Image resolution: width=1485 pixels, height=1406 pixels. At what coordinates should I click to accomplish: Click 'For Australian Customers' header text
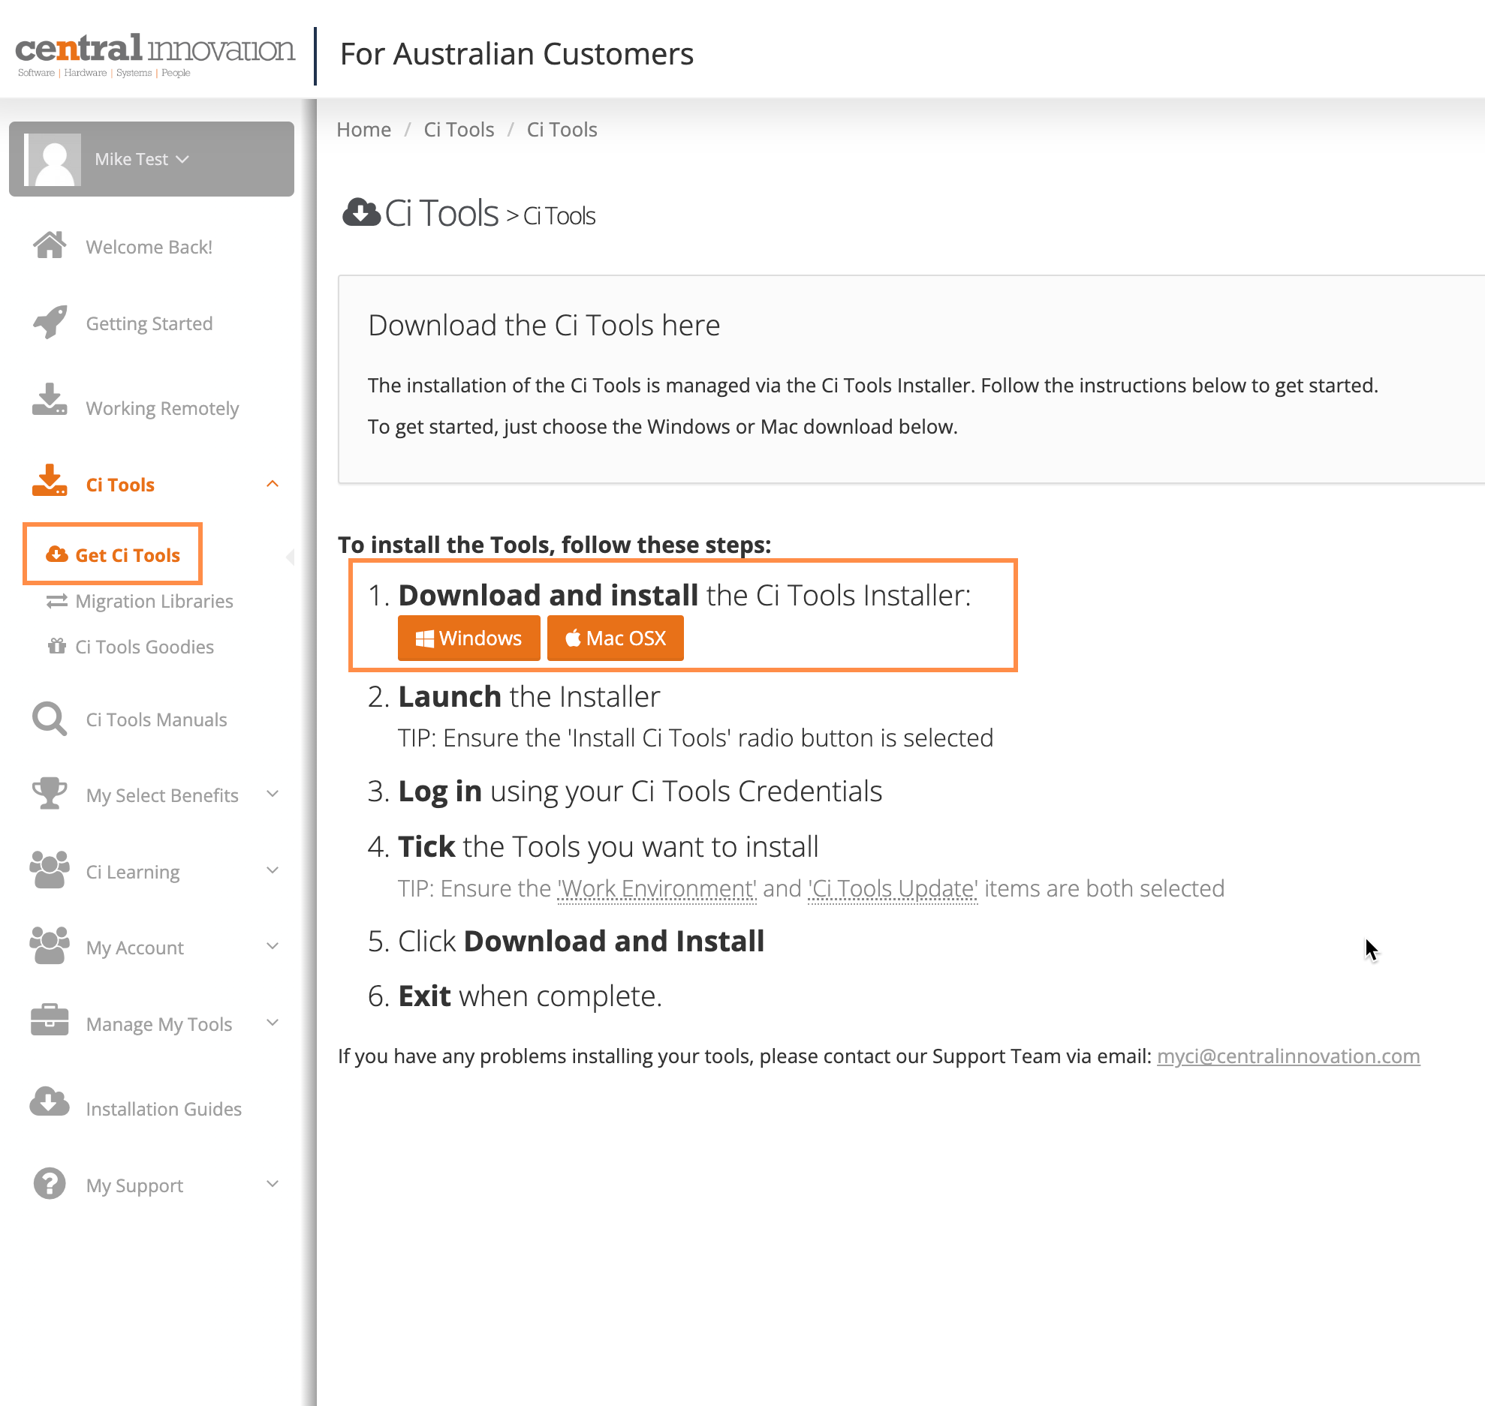[517, 54]
